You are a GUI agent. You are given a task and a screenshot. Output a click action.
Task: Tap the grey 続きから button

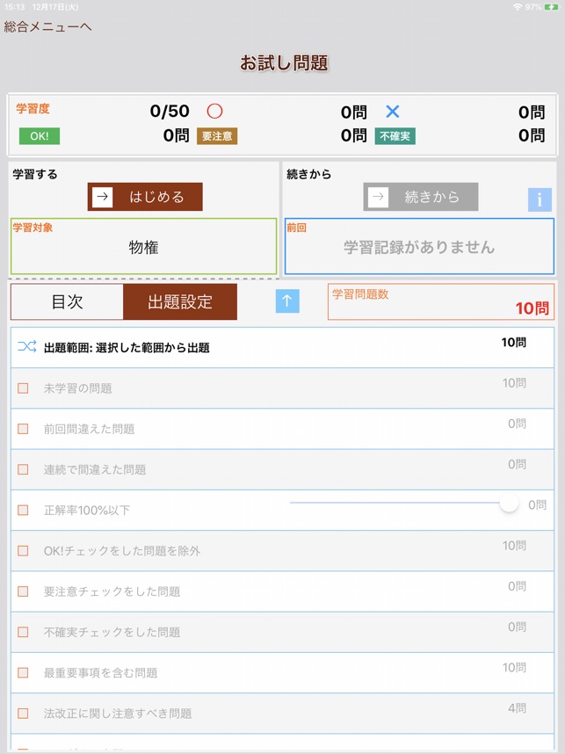(x=421, y=197)
